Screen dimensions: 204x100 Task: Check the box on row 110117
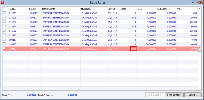4,44
